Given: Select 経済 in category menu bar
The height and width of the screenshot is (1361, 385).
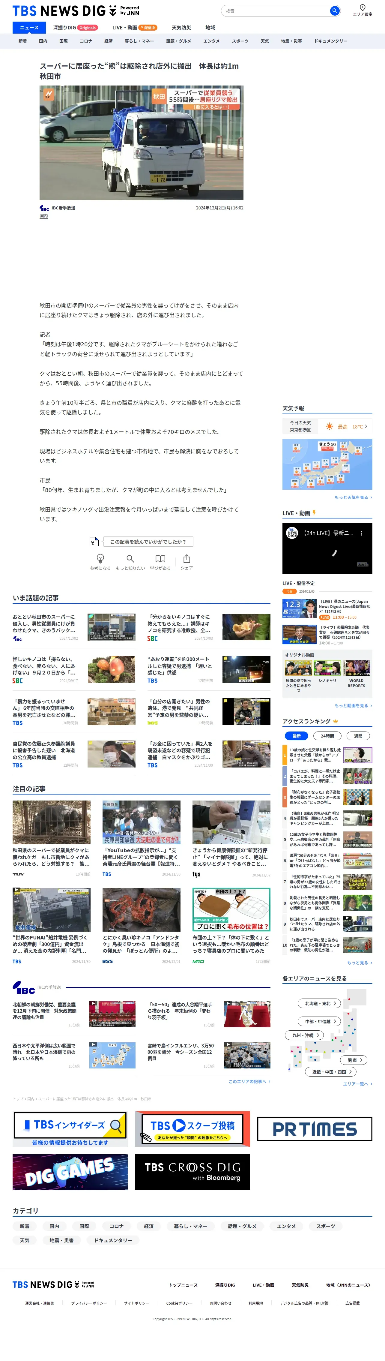Looking at the screenshot, I should tap(108, 41).
